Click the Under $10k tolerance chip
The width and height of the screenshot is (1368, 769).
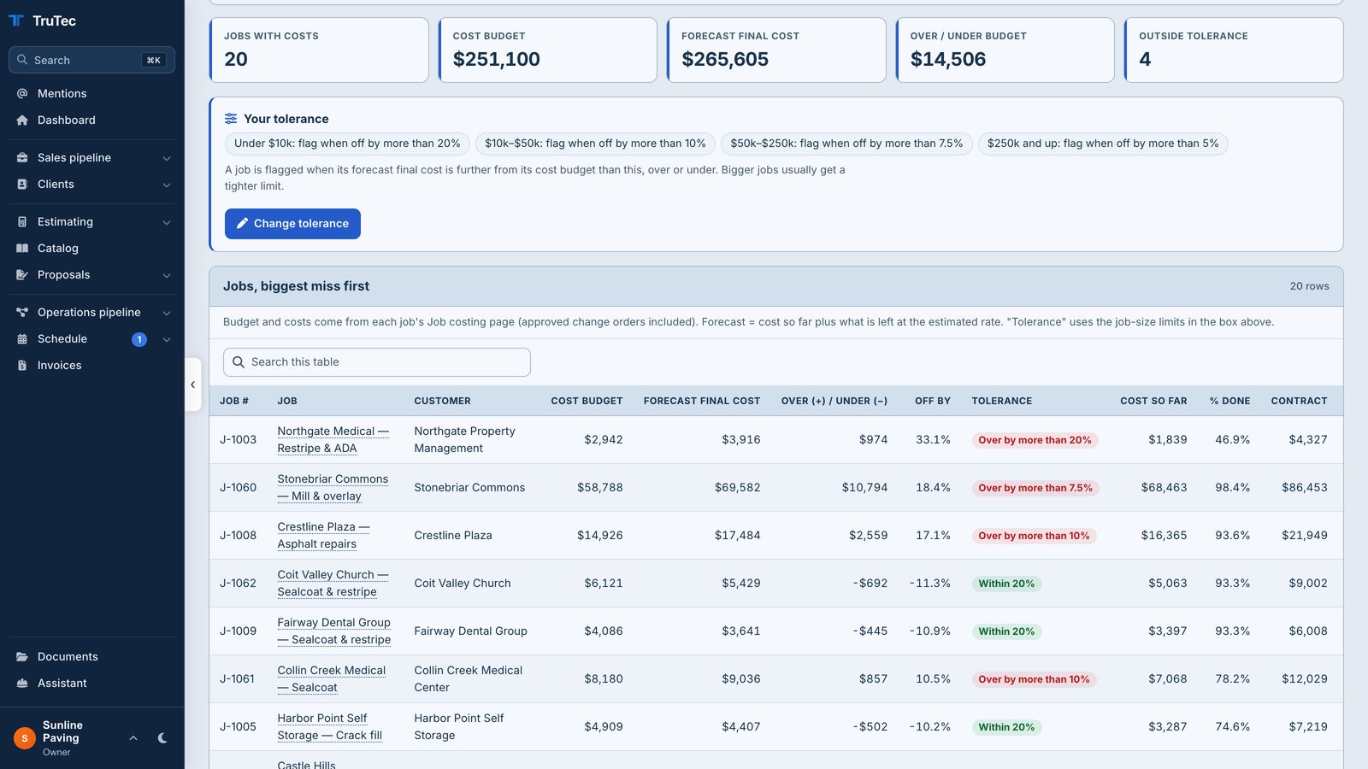point(347,144)
